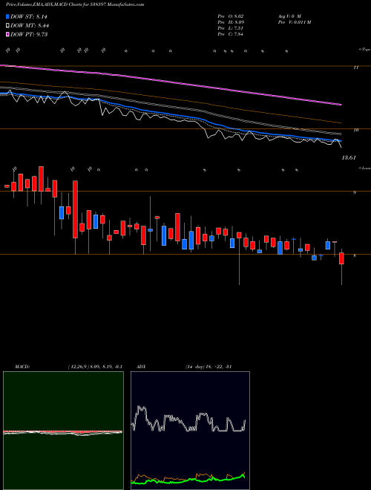Screen dimensions: 371x490
Task: Click the blue DOW ST legend swatch
Action: [7, 16]
